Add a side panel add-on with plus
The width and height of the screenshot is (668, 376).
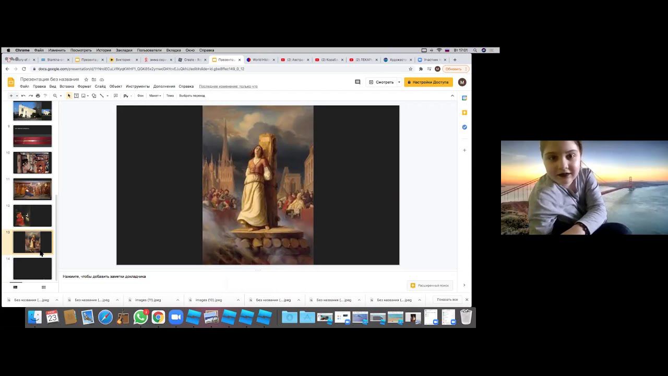(464, 150)
